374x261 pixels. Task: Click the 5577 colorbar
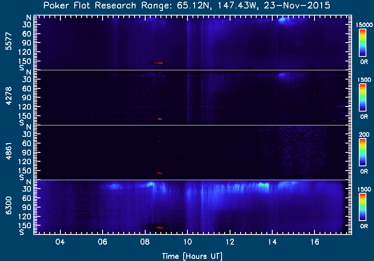tap(363, 43)
